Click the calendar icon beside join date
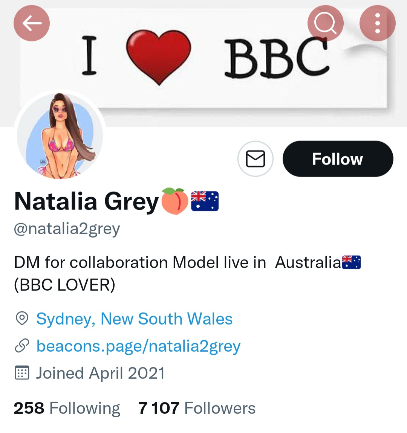 (22, 373)
